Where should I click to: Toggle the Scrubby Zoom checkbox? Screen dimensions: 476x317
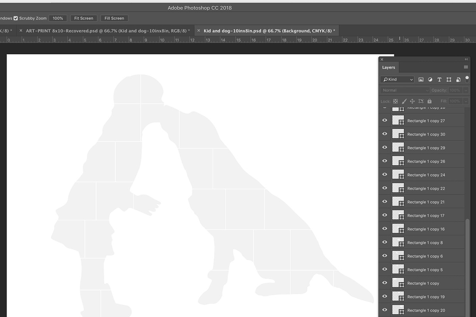(16, 18)
